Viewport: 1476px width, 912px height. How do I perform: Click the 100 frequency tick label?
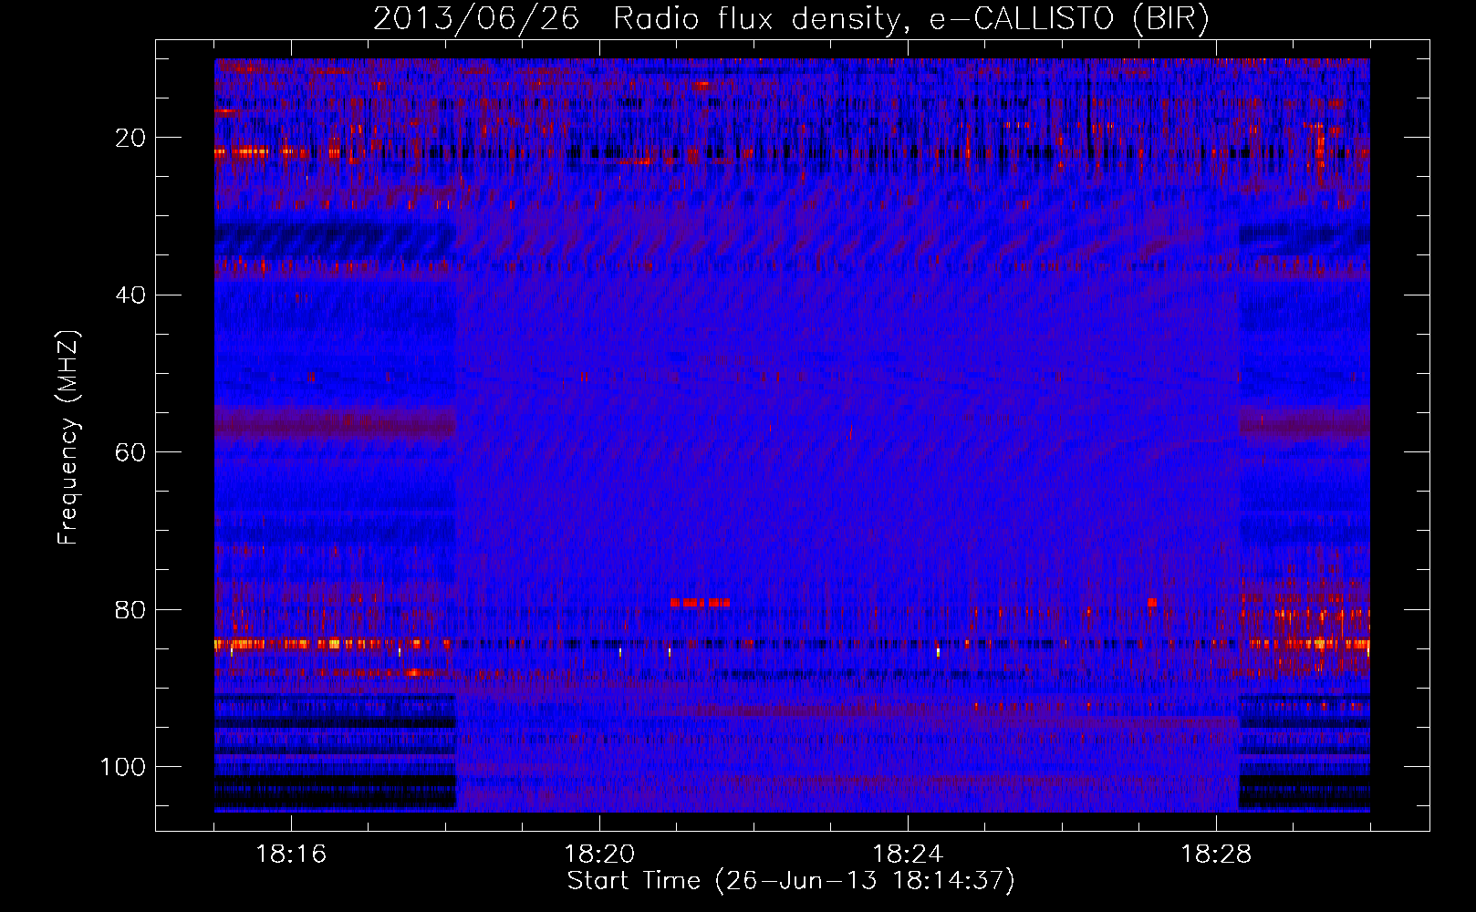(124, 767)
